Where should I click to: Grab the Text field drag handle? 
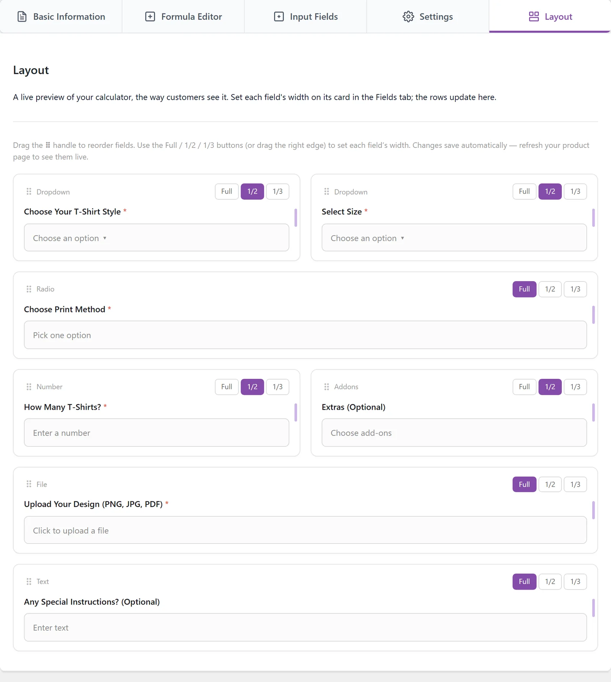tap(29, 582)
